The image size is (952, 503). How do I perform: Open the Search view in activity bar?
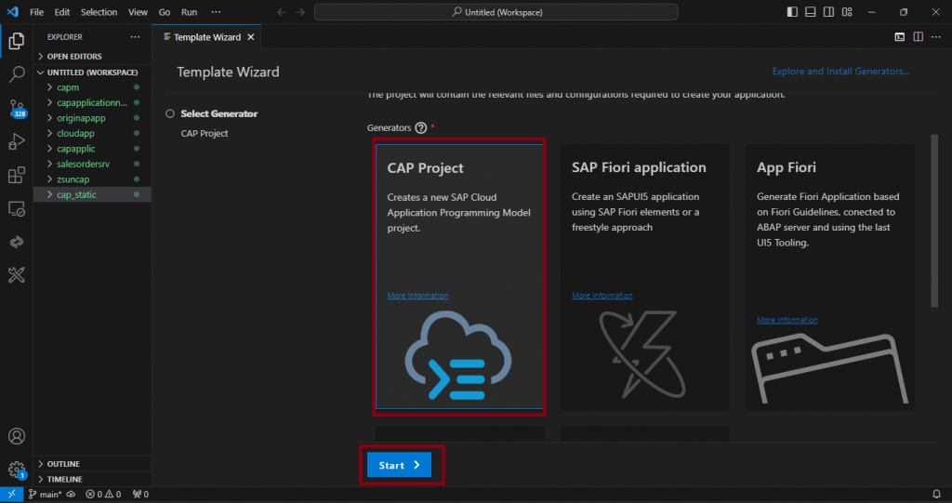coord(17,74)
